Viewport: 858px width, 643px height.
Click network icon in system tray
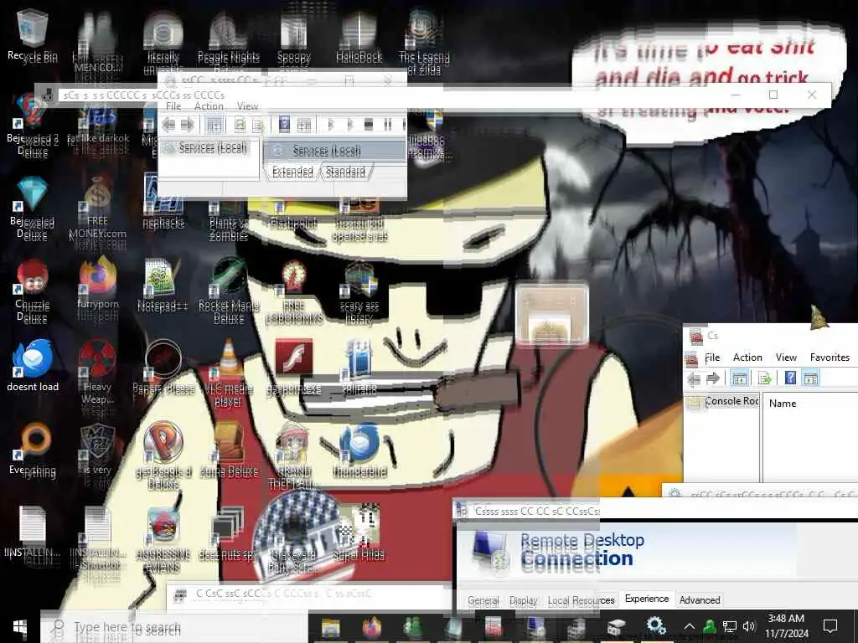pyautogui.click(x=730, y=626)
